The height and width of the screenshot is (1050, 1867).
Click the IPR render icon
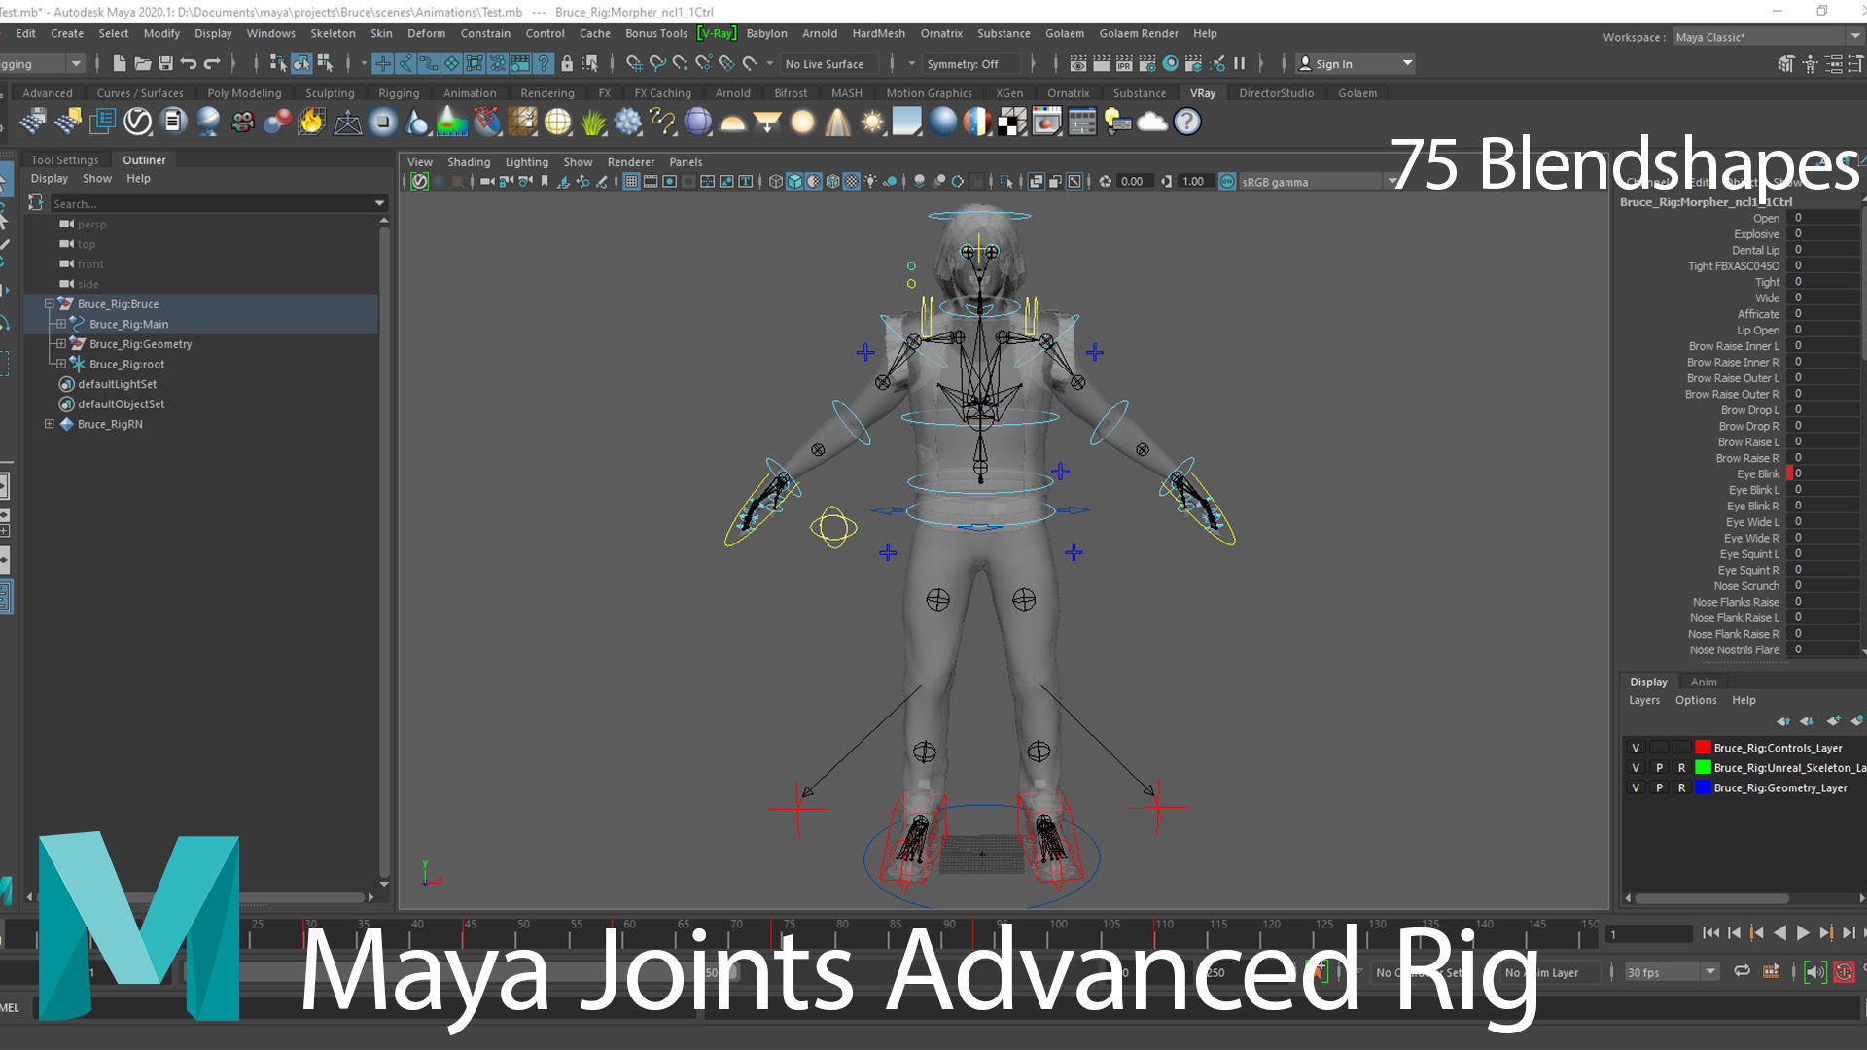[1124, 64]
